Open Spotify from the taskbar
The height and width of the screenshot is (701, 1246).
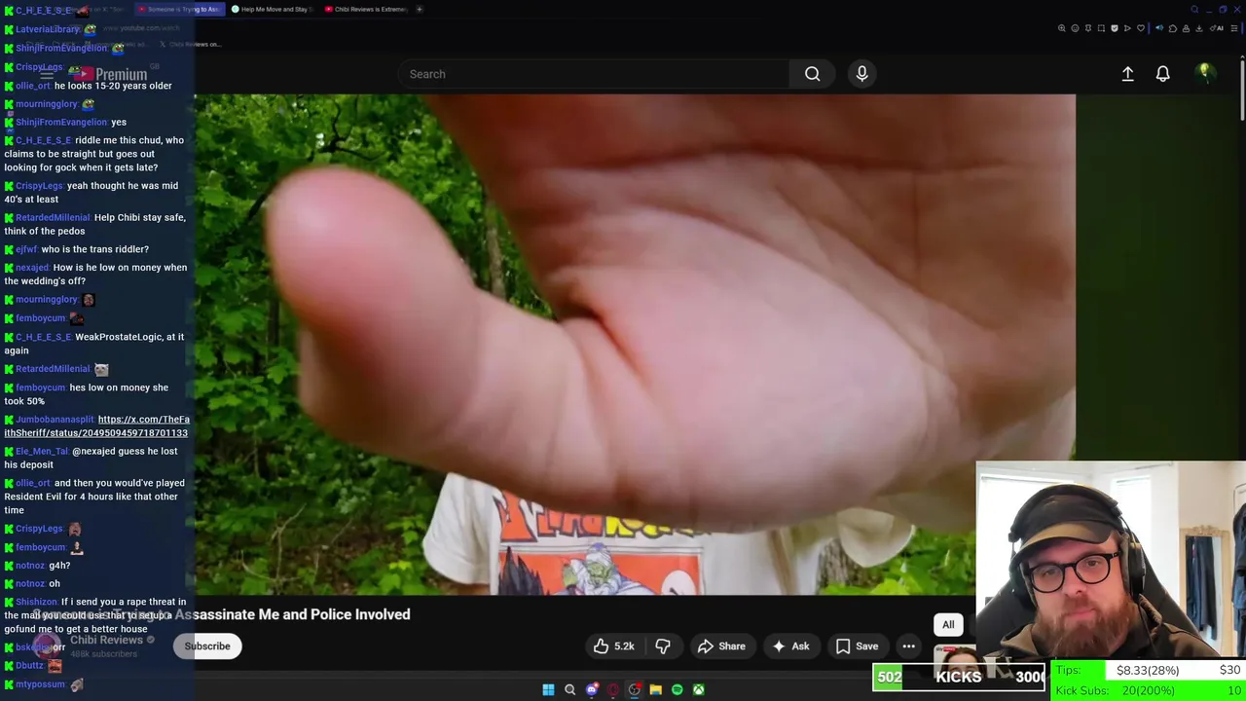click(x=677, y=689)
